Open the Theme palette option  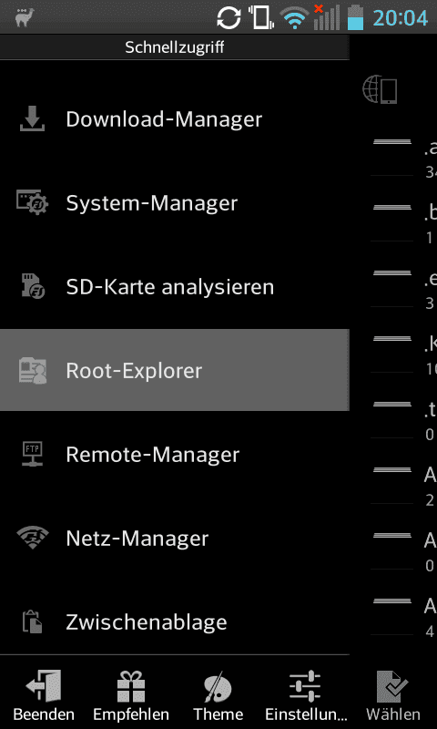pos(218,695)
